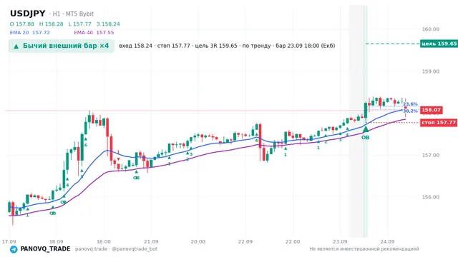Click the '160.00' price axis value
458x257 pixels.
pos(431,29)
